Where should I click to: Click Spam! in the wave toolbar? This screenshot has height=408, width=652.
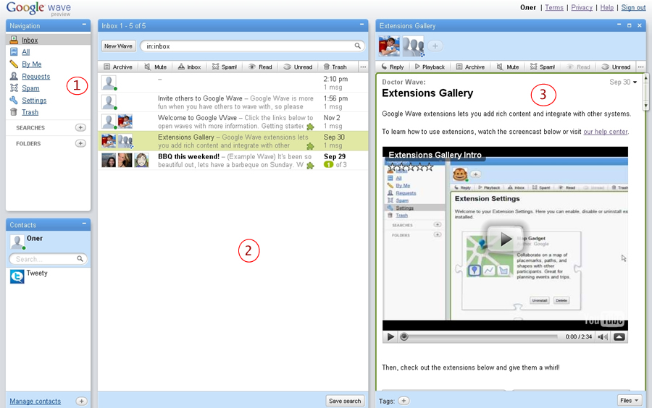pos(543,67)
